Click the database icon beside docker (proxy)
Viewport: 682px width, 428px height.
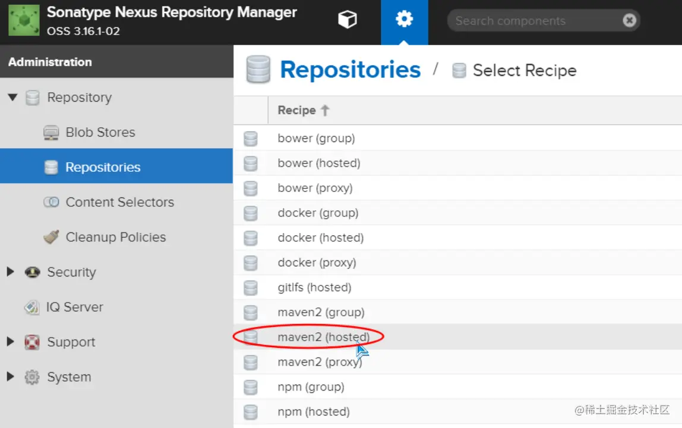(251, 263)
